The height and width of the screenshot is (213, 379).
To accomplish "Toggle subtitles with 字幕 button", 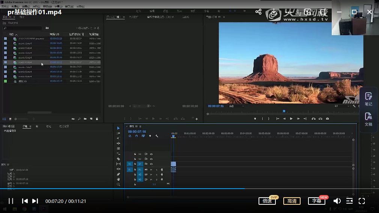I will pos(317,201).
